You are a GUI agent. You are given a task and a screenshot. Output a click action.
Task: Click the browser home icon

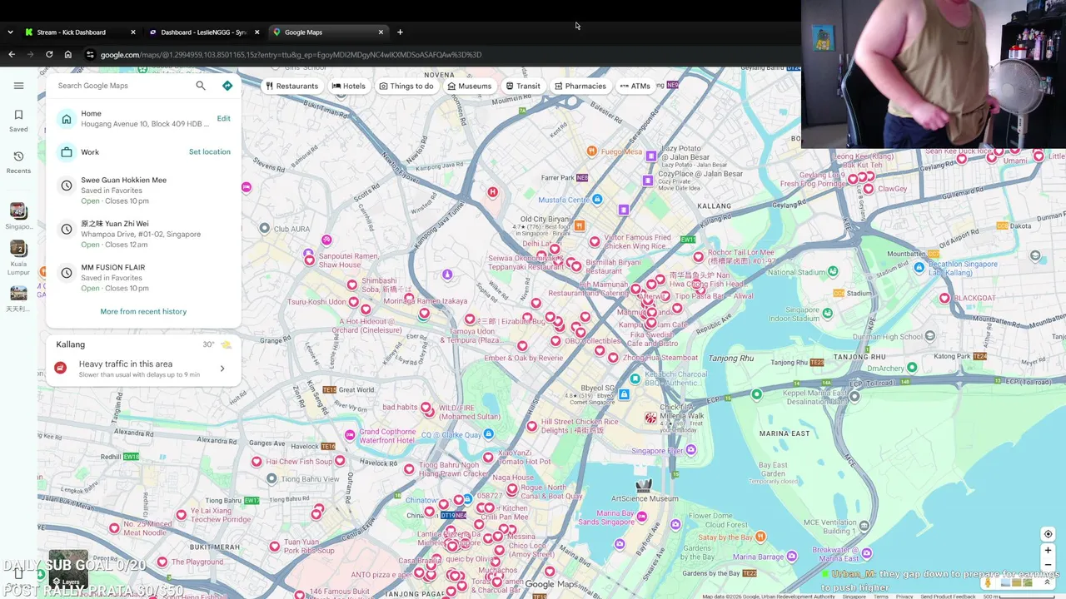(67, 55)
